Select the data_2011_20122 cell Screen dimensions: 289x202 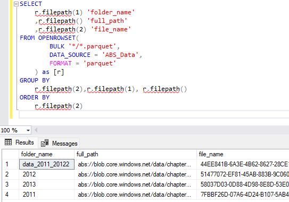[47, 164]
